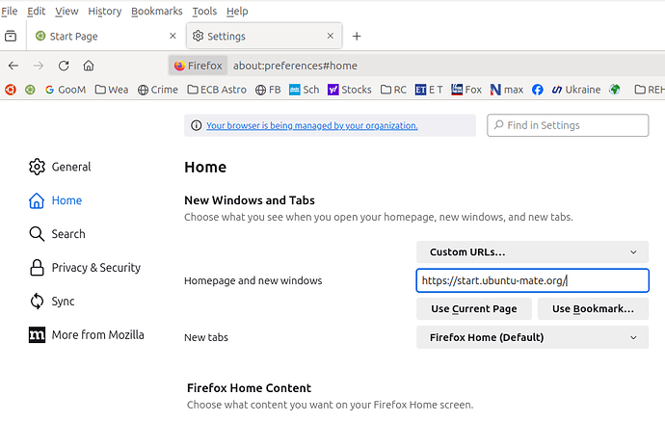
Task: Open the Sch bookmark
Action: point(305,90)
